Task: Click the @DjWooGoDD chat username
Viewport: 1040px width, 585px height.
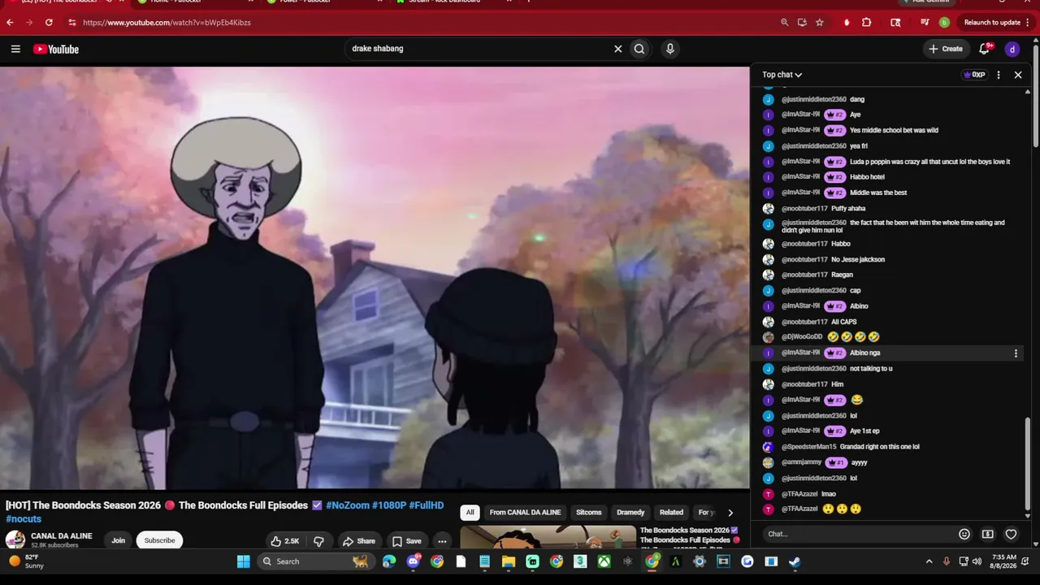Action: 802,337
